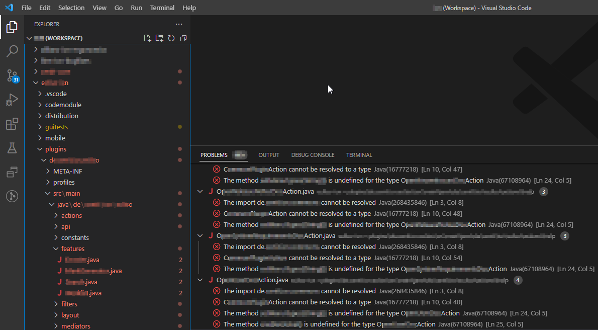The image size is (598, 330).
Task: Collapse the WORKSPACE root section
Action: [x=107, y=38]
